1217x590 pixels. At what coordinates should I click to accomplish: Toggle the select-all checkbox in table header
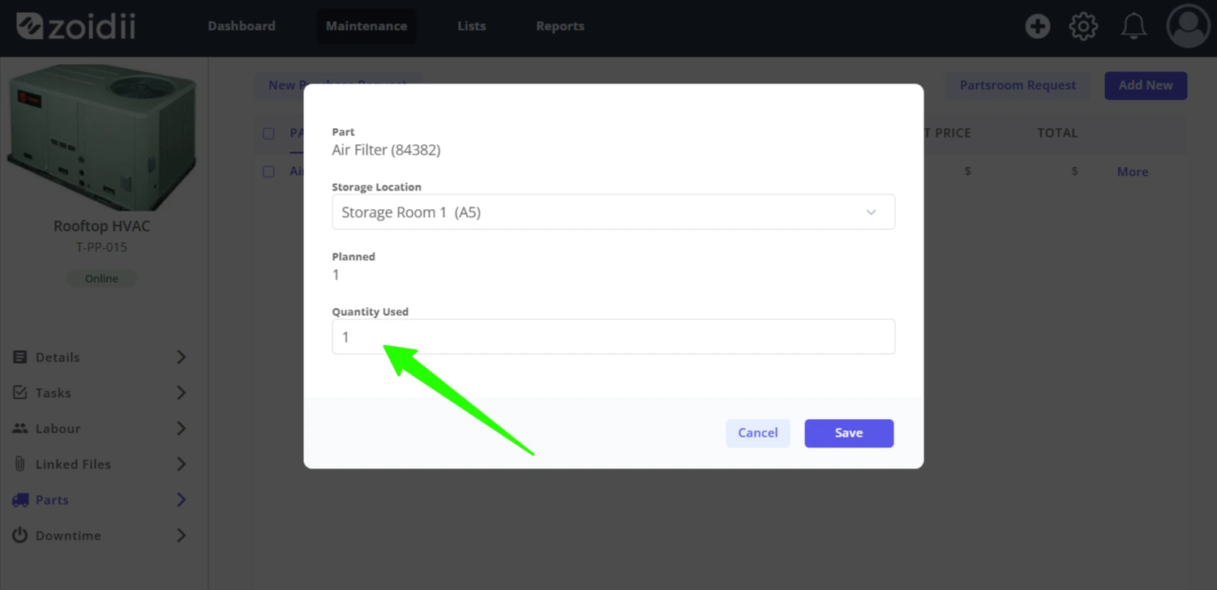point(268,133)
